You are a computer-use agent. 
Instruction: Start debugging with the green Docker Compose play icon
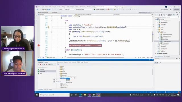coord(95,9)
